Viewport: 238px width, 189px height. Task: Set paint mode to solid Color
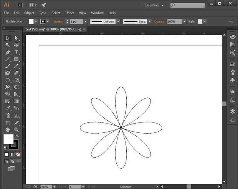[x=7, y=154]
